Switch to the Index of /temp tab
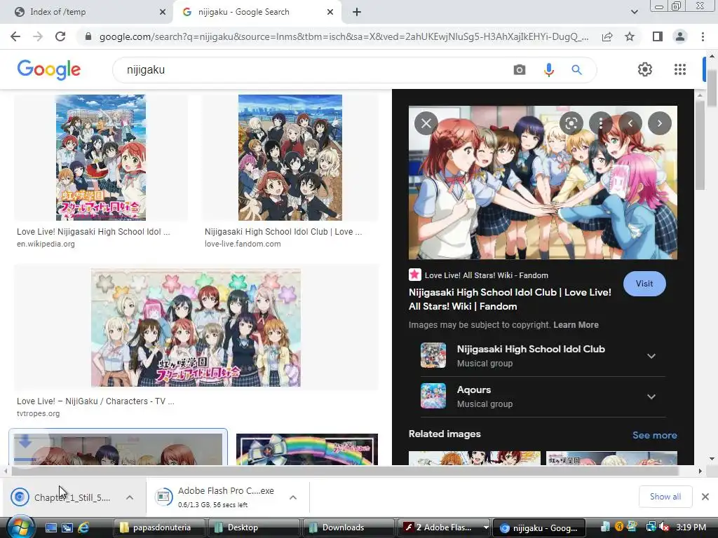 (x=86, y=12)
